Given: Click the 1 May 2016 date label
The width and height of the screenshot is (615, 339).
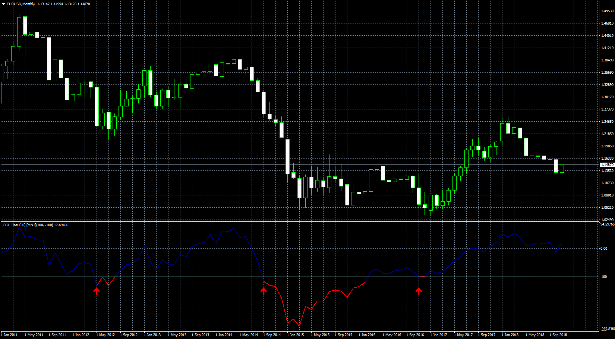Looking at the screenshot, I should click(x=392, y=335).
